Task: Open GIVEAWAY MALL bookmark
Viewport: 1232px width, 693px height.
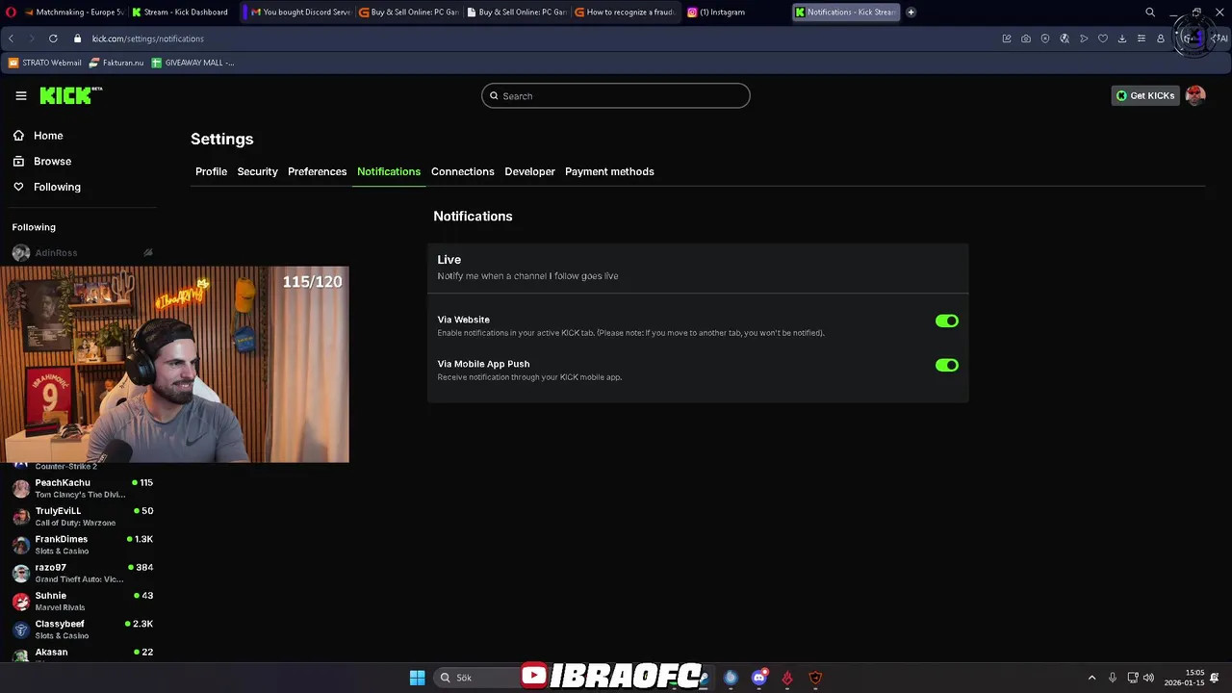Action: pyautogui.click(x=192, y=63)
